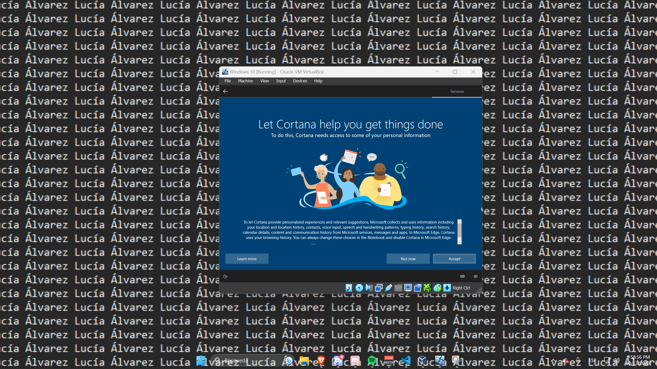This screenshot has width=657, height=369.
Task: Click Accept to enable Cortana
Action: tap(454, 259)
